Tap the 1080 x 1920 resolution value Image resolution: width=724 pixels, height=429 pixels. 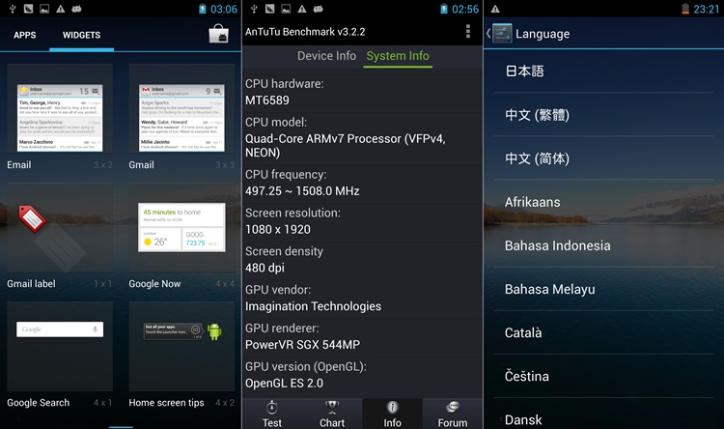coord(277,229)
